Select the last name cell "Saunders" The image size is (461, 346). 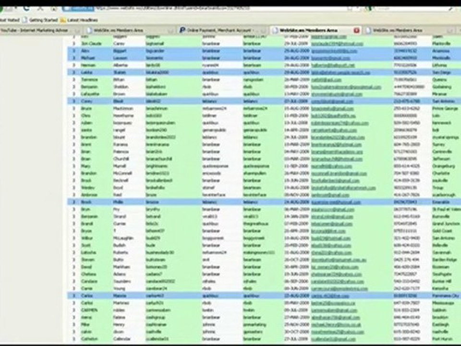tap(121, 282)
